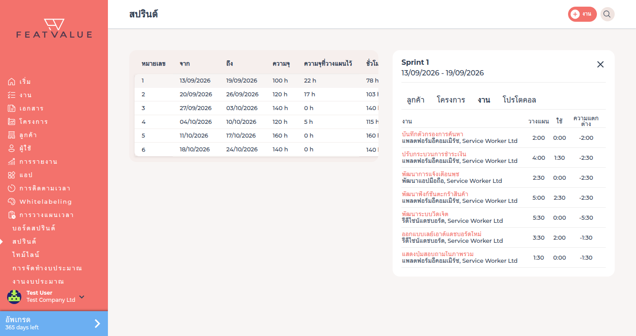Close the Sprint 1 detail panel
Screen dimensions: 636x336
point(600,64)
